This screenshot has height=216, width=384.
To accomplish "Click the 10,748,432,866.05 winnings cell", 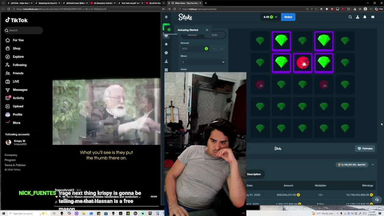I will click(x=359, y=195).
